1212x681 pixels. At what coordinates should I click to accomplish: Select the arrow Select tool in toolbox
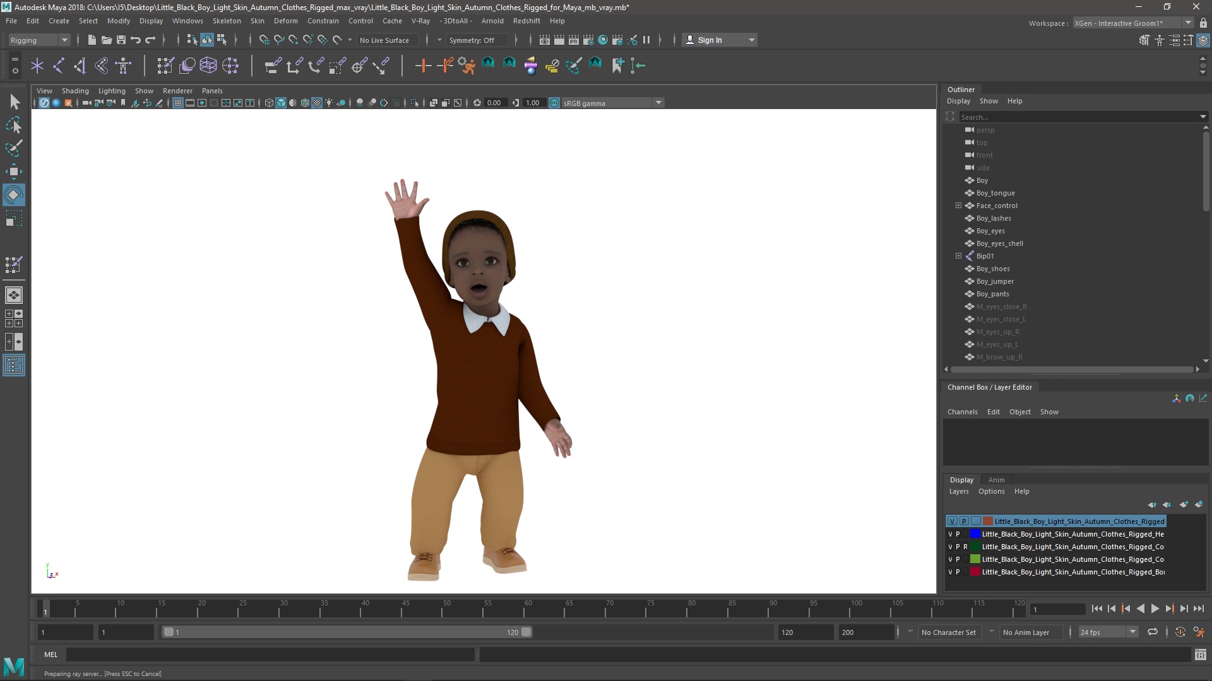(x=14, y=102)
